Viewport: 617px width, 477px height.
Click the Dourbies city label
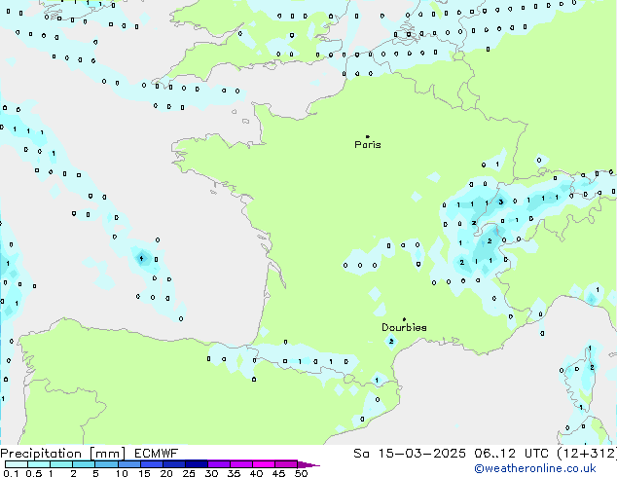[x=404, y=327]
